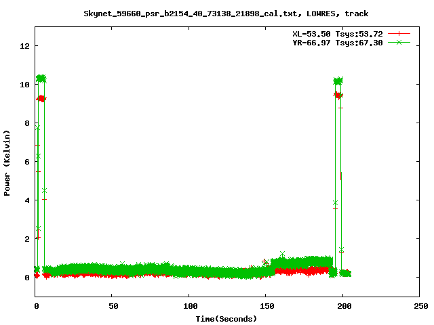Click the y-axis tick value 2
The image size is (434, 325).
tap(27, 239)
